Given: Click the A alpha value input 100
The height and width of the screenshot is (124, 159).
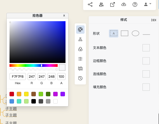Looking at the screenshot, I should [x=61, y=77].
